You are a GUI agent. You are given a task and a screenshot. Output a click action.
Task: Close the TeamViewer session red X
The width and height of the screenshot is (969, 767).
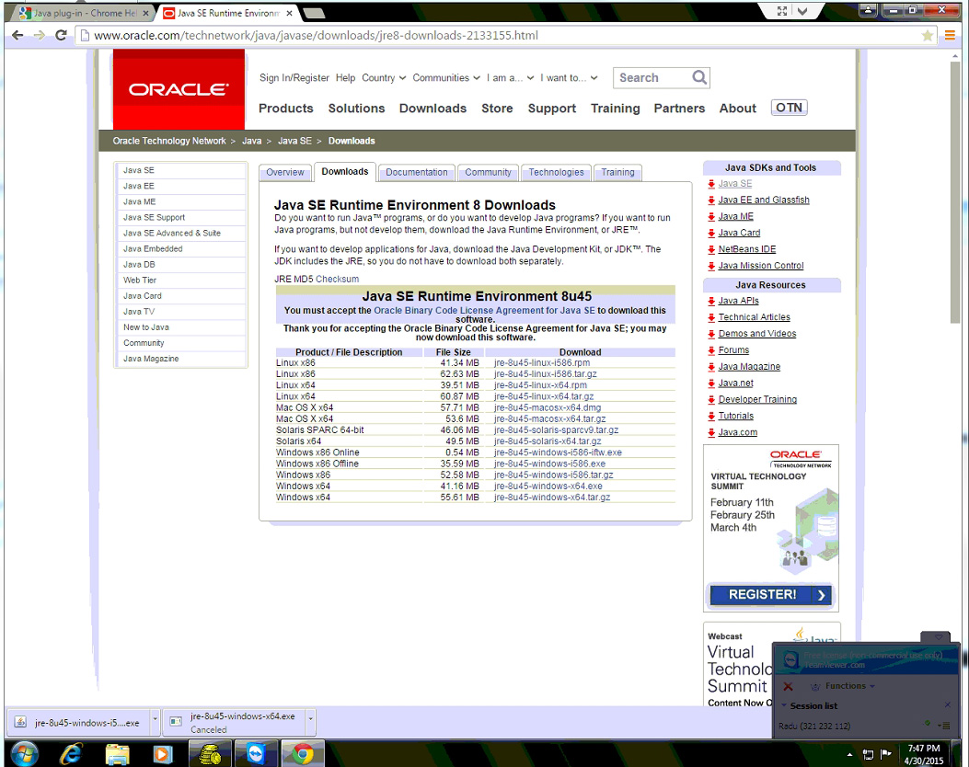tap(788, 686)
